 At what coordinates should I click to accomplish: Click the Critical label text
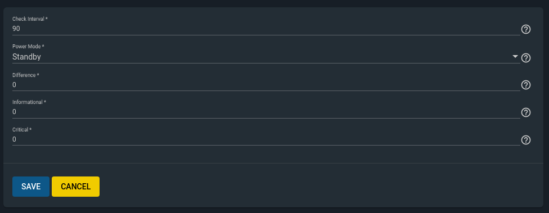22,130
